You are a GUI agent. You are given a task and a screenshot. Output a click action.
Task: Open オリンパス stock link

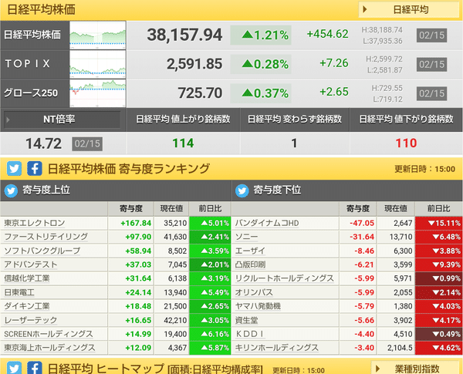(x=254, y=292)
